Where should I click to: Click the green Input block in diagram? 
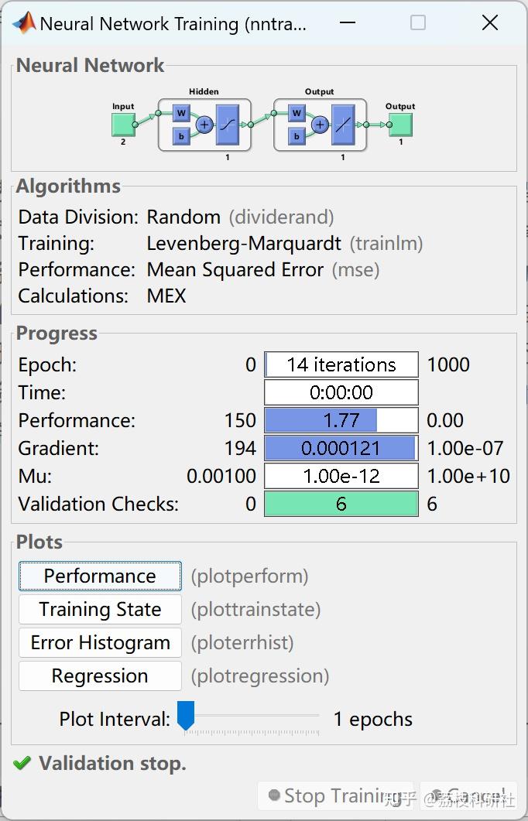point(122,124)
